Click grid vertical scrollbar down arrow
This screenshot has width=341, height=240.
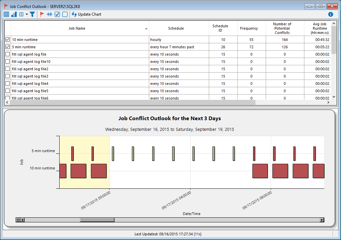click(334, 97)
